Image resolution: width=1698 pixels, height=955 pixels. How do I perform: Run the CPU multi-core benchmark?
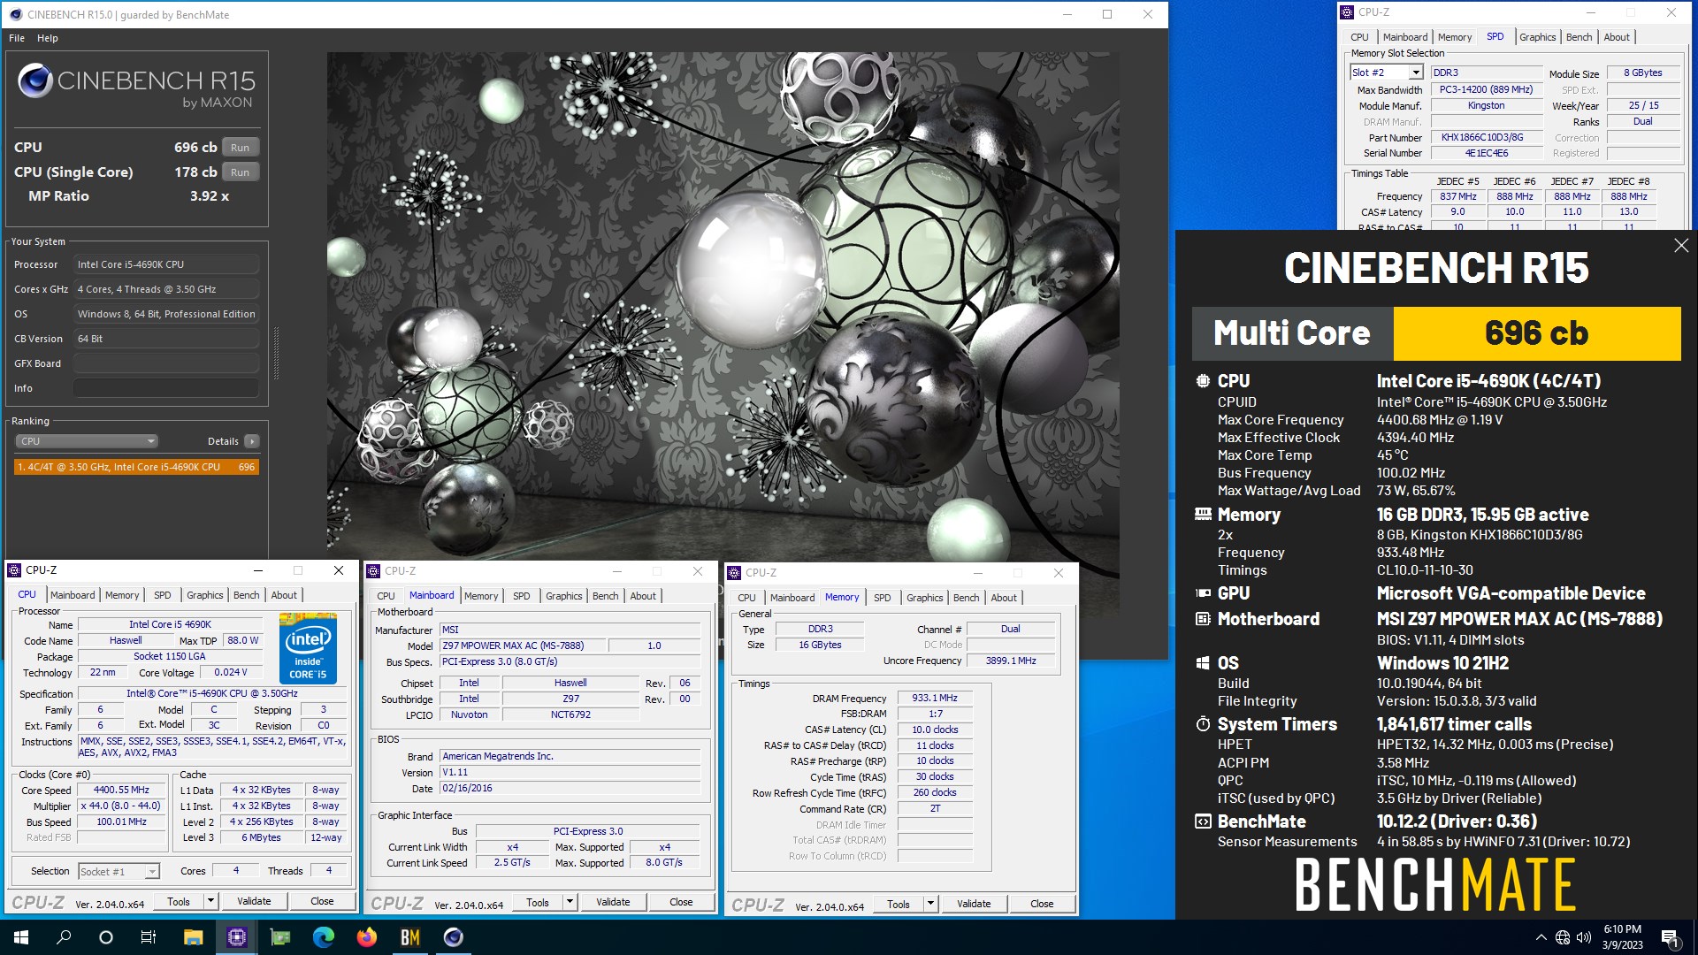[x=241, y=148]
